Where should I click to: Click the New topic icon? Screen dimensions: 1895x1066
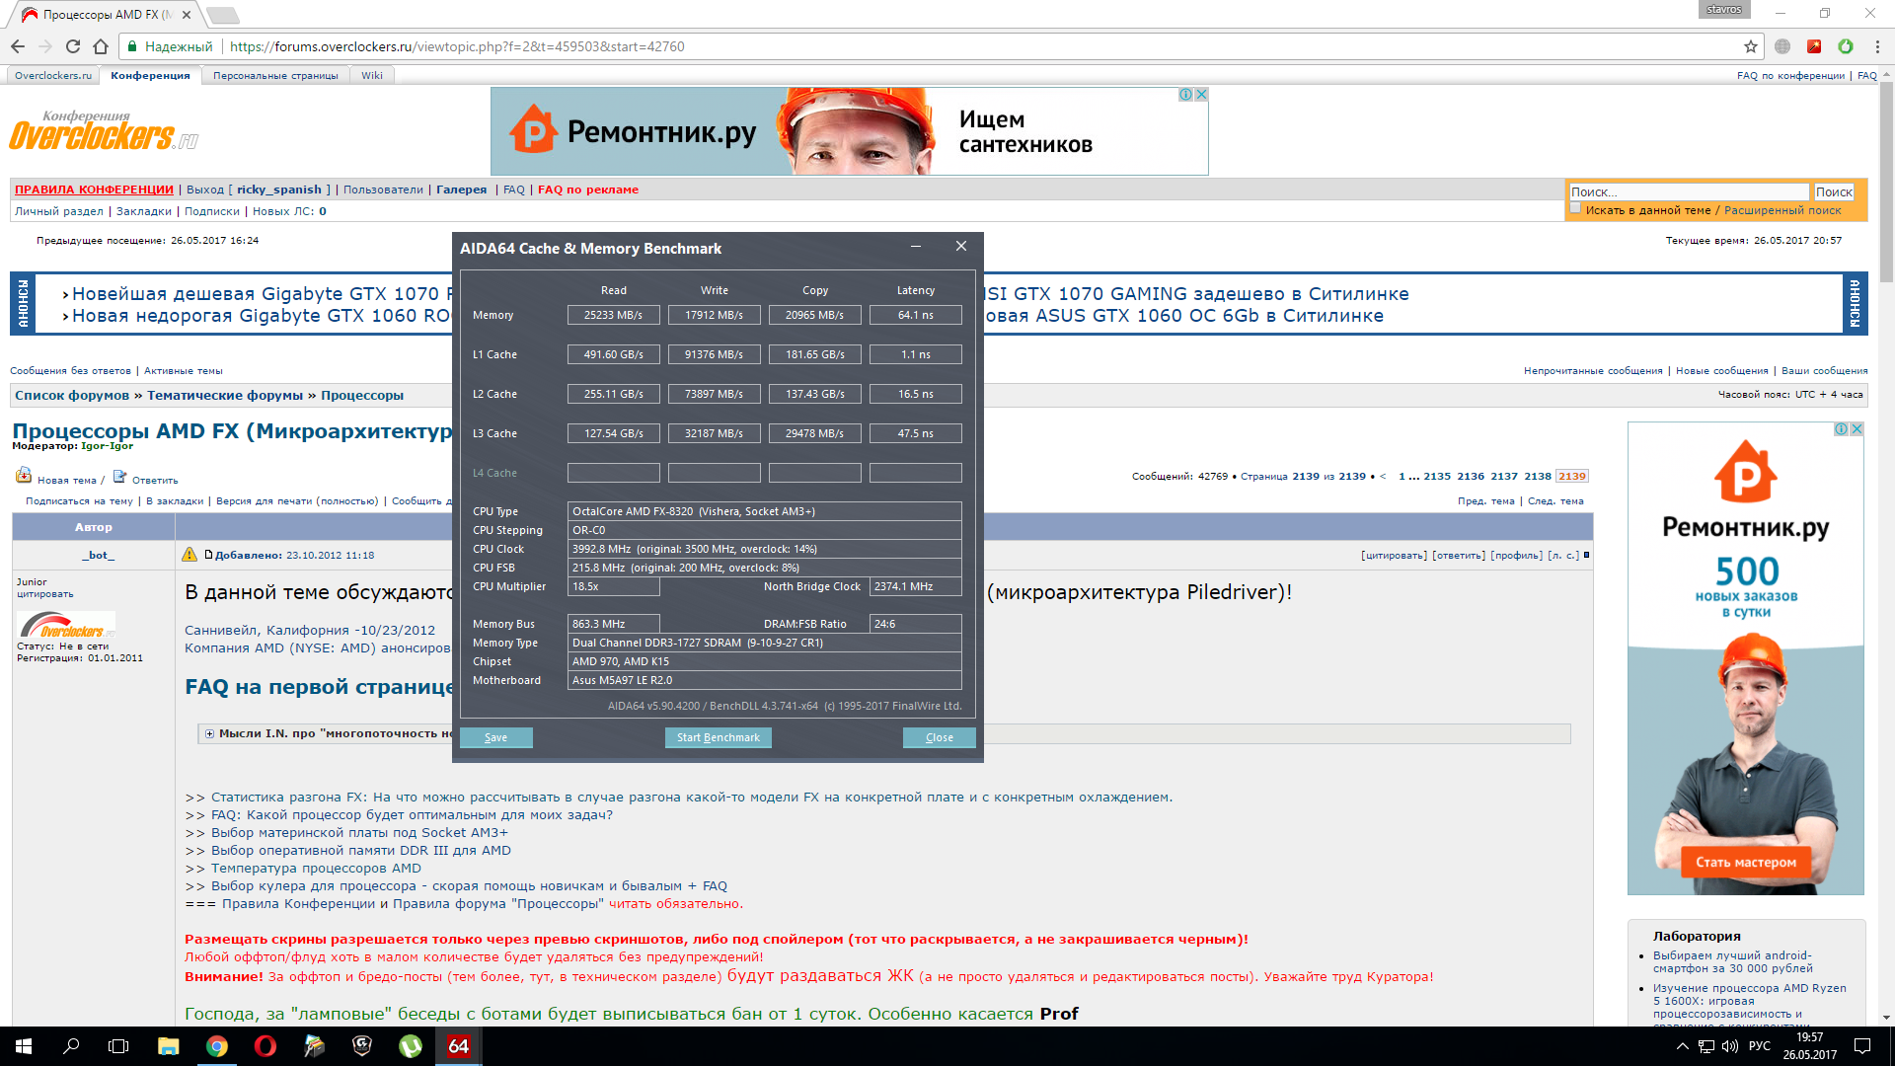24,477
